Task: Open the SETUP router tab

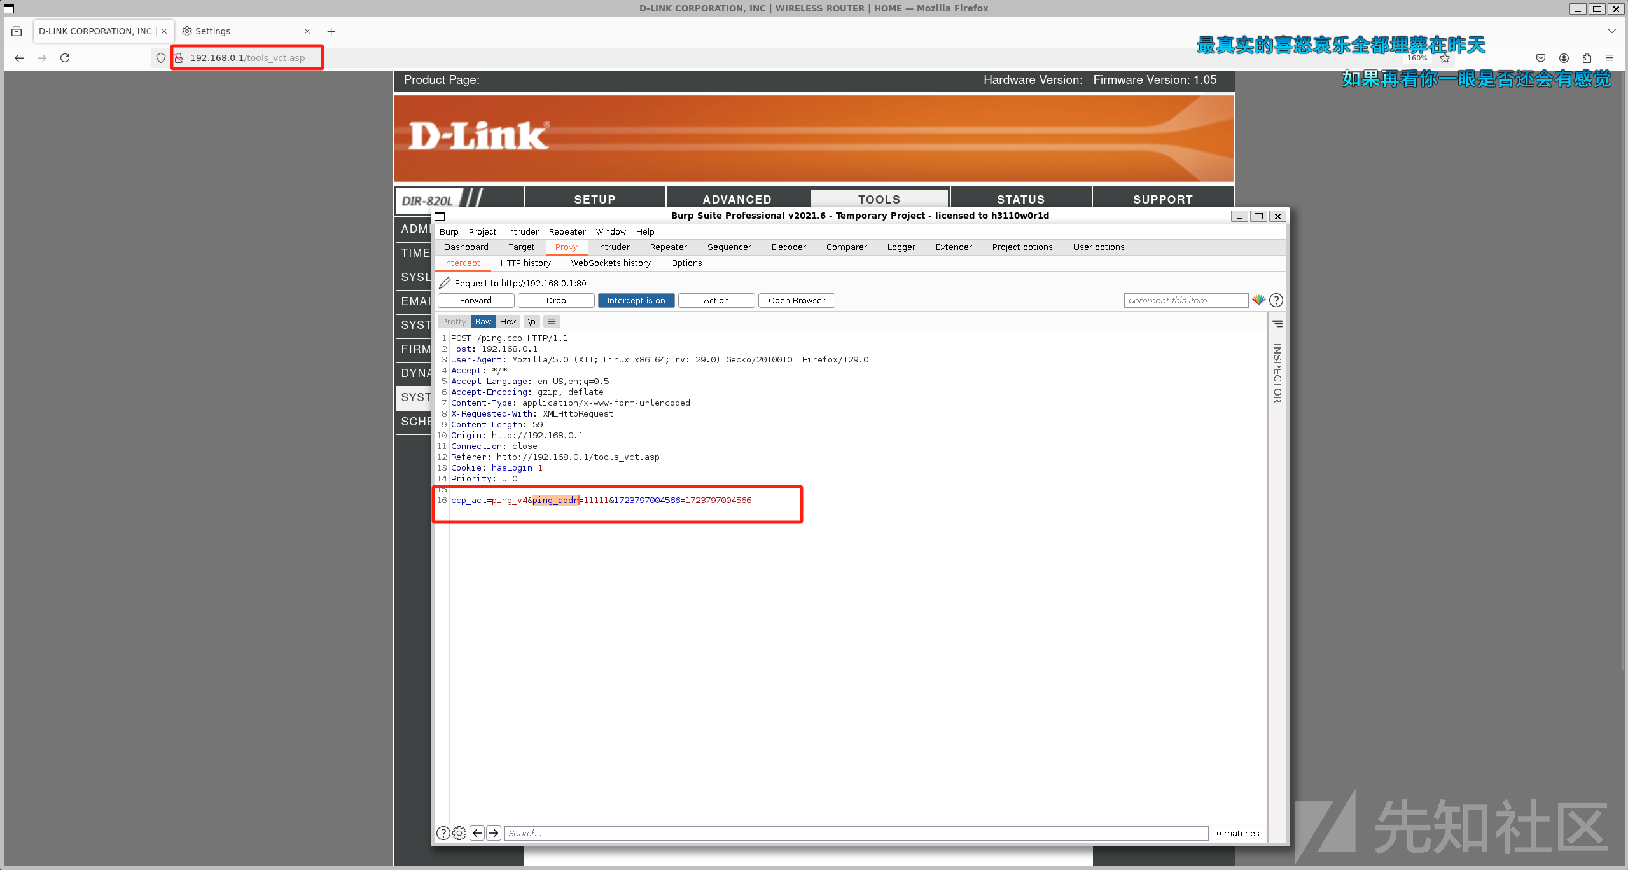Action: click(x=595, y=198)
